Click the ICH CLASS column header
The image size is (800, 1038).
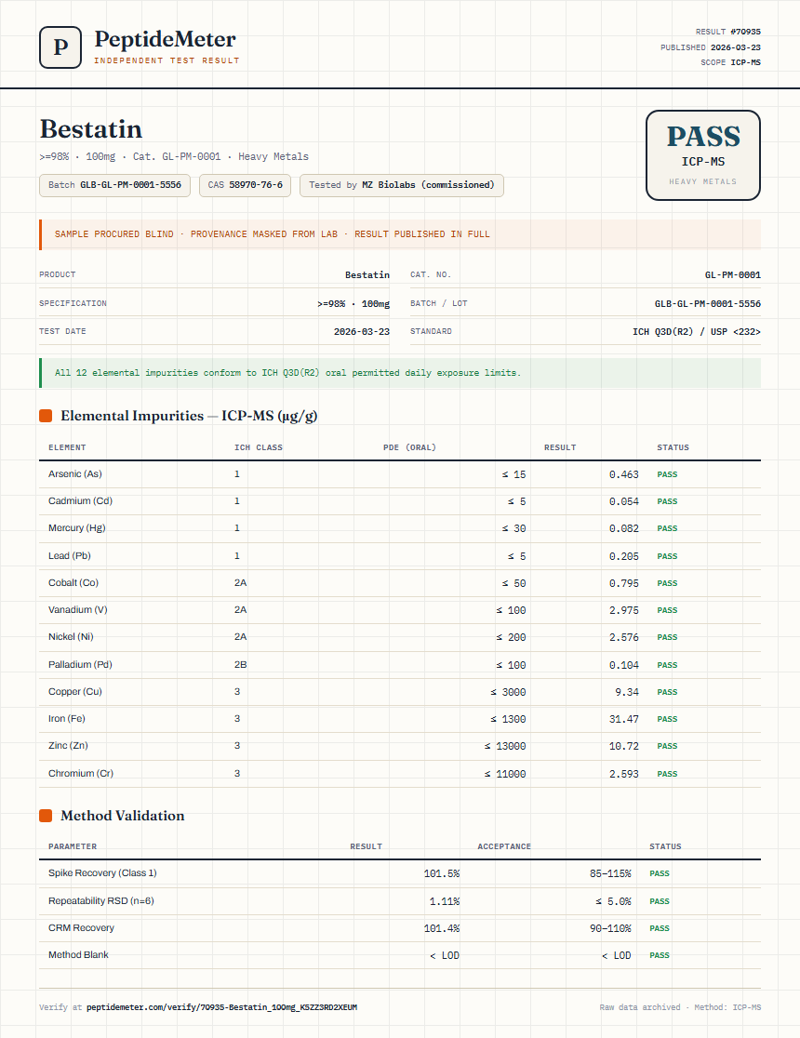(259, 447)
